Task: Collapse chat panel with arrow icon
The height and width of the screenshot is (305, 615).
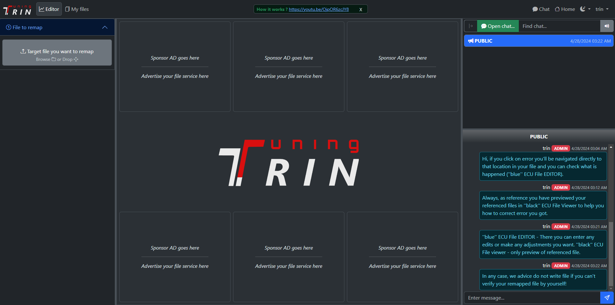Action: (471, 26)
